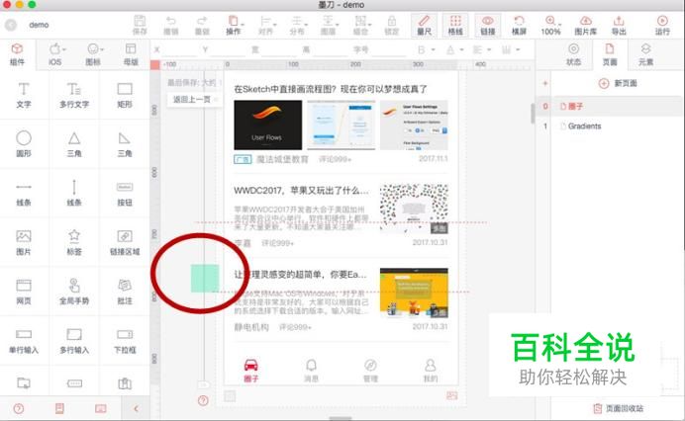This screenshot has width=685, height=421.
Task: Select the horizontal Line (线条) widget
Action: point(24,194)
